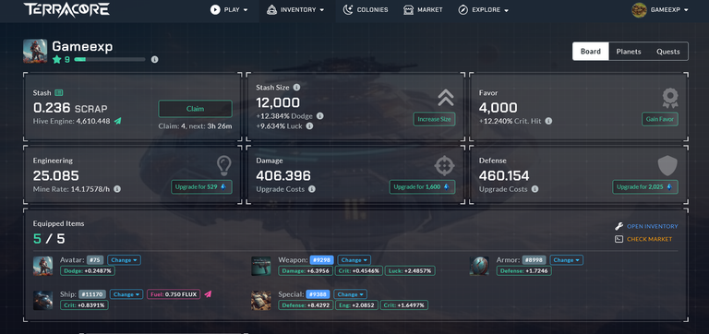Viewport: 709px width, 334px height.
Task: Click the Damage crosshair icon
Action: pyautogui.click(x=444, y=166)
